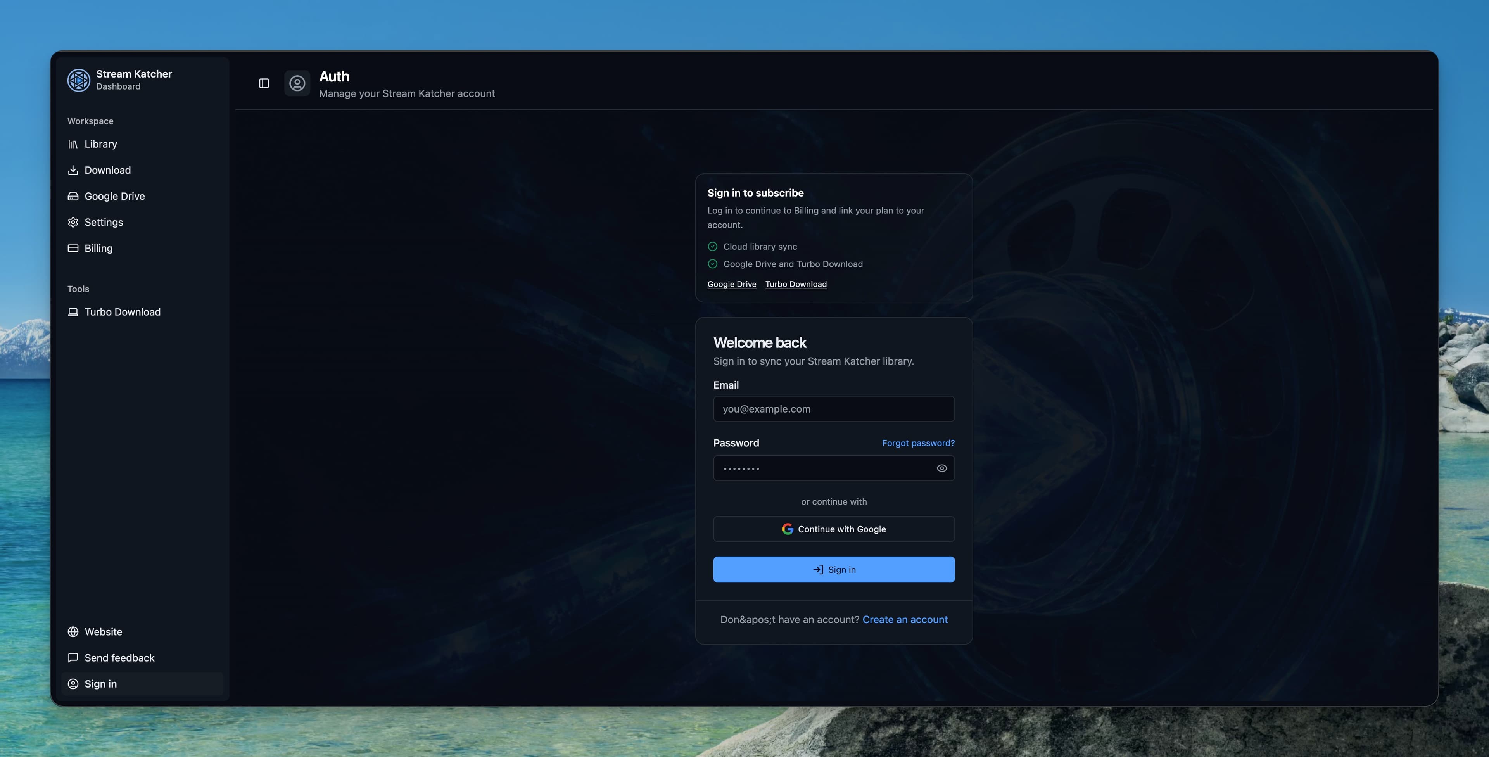Toggle password visibility with the eye icon
The image size is (1489, 757).
click(x=941, y=468)
